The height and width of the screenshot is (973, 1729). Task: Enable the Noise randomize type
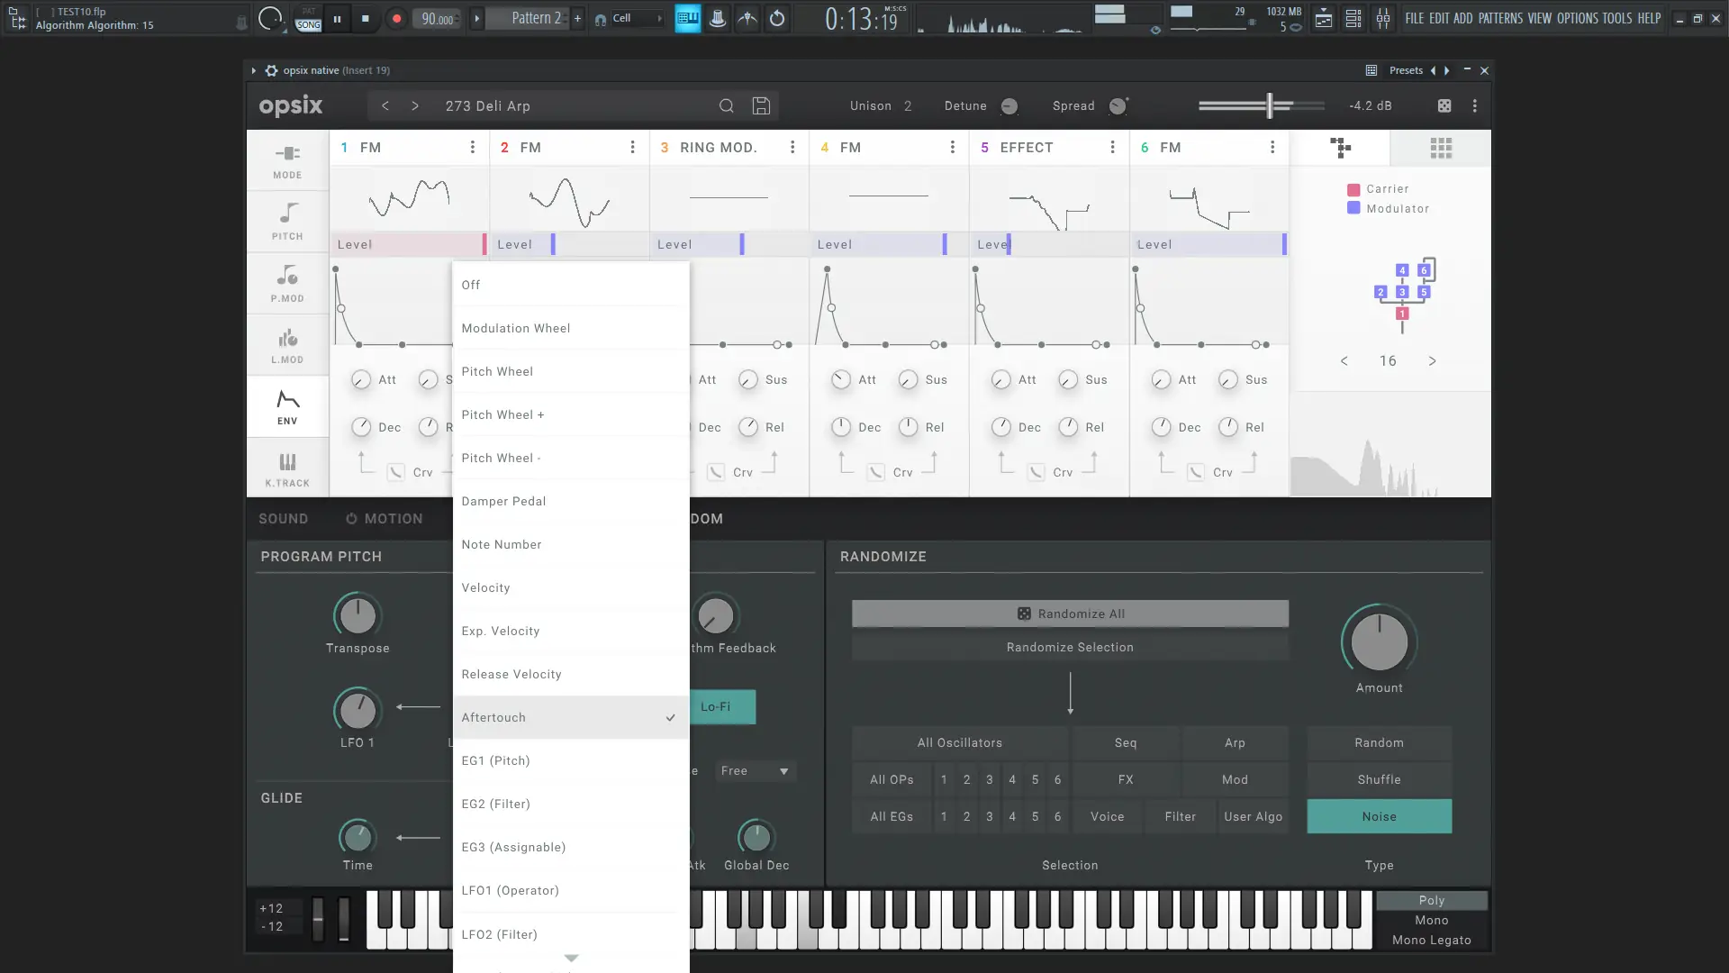pos(1379,816)
